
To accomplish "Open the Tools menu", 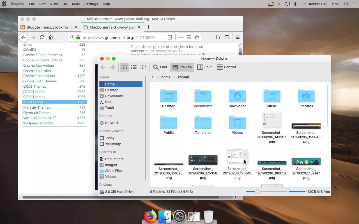I will click(75, 4).
